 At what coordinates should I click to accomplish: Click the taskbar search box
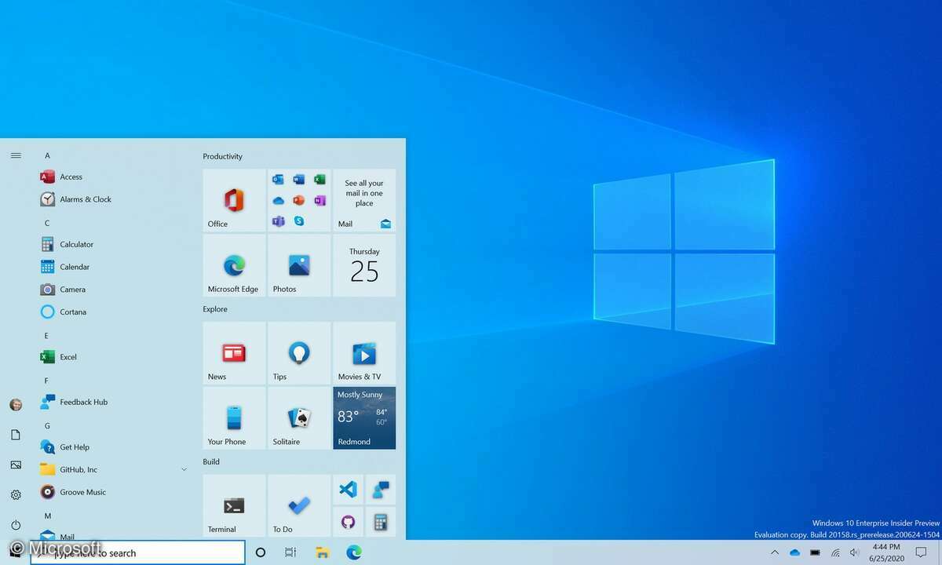point(137,552)
